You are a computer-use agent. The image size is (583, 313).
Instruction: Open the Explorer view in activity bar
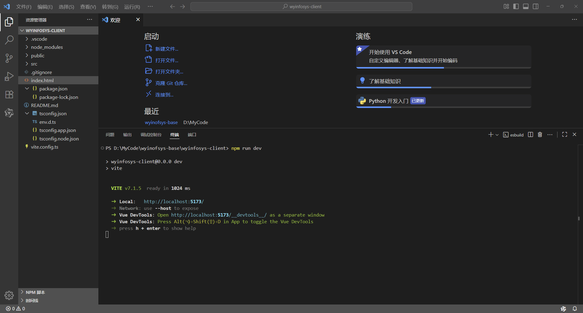(9, 22)
